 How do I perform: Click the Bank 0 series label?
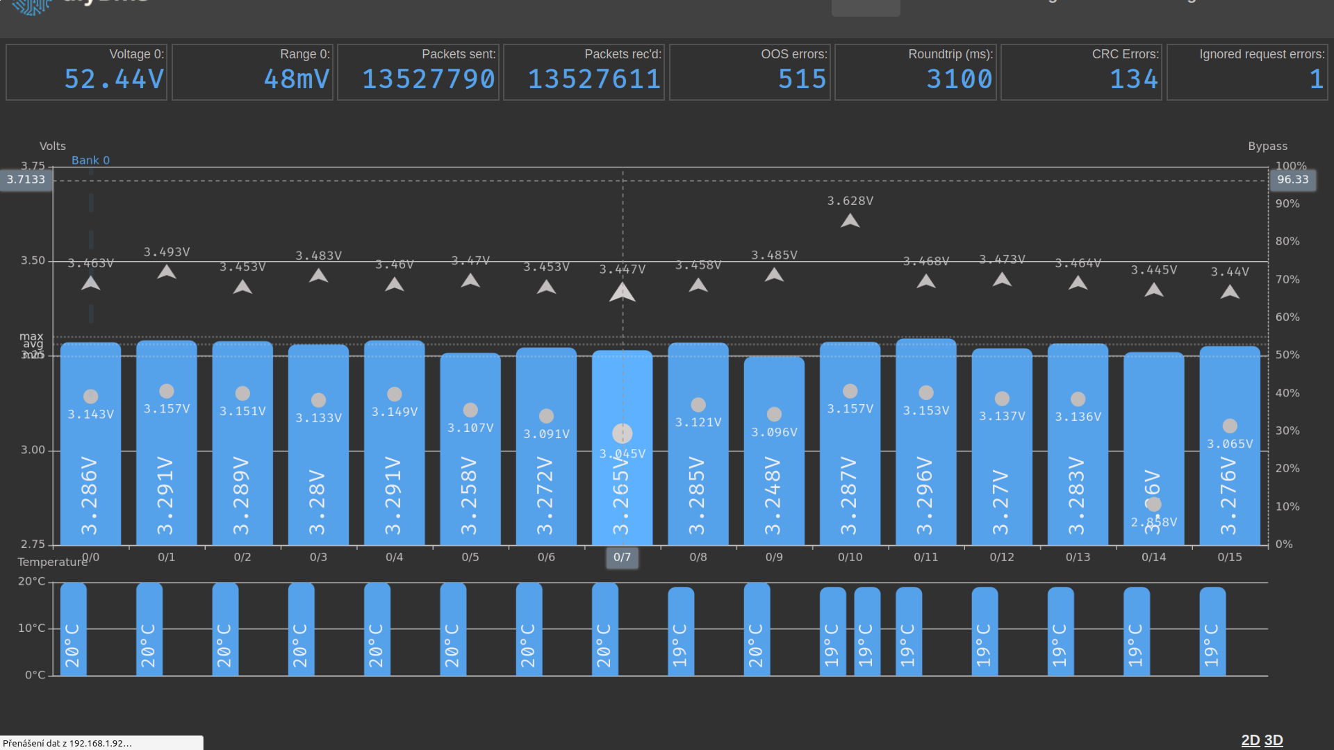(x=90, y=160)
